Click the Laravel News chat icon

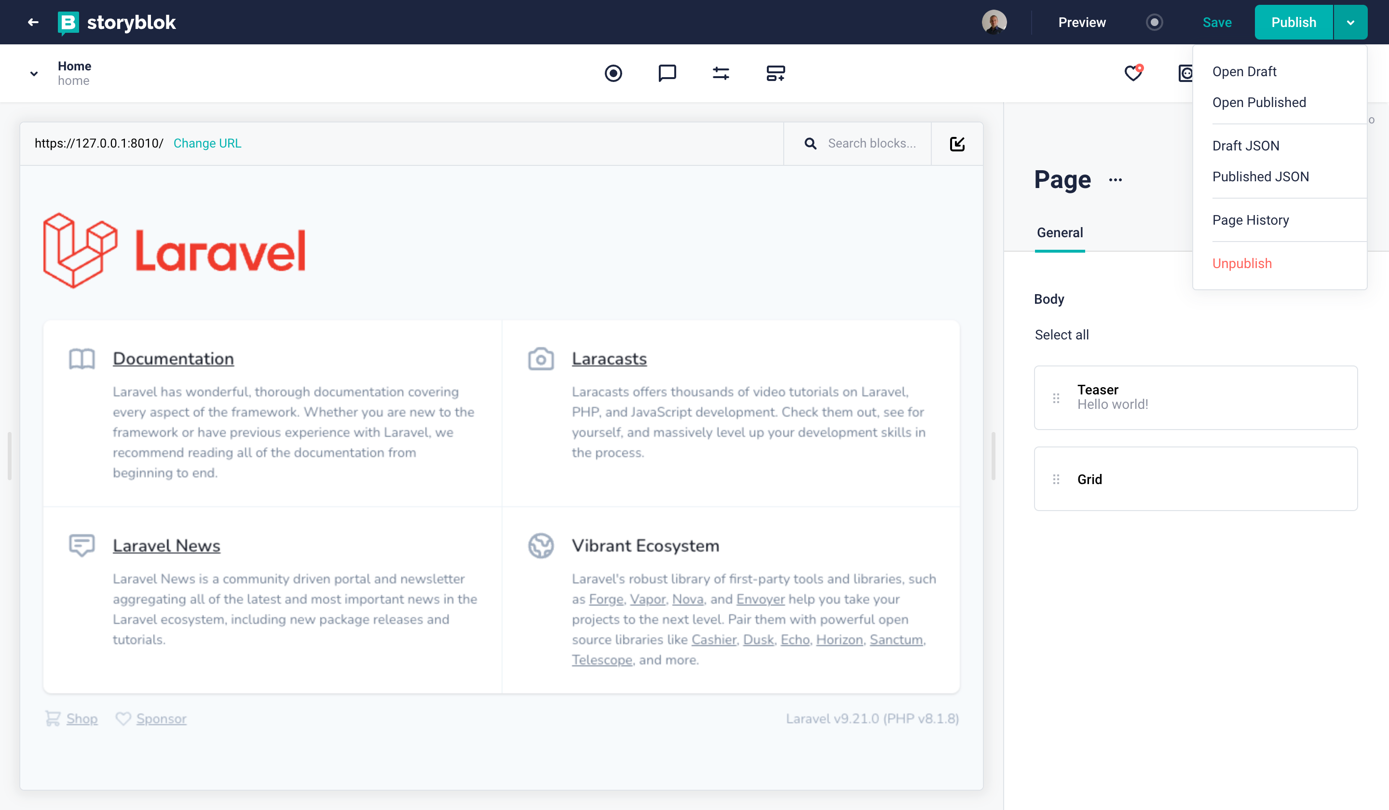pyautogui.click(x=82, y=545)
